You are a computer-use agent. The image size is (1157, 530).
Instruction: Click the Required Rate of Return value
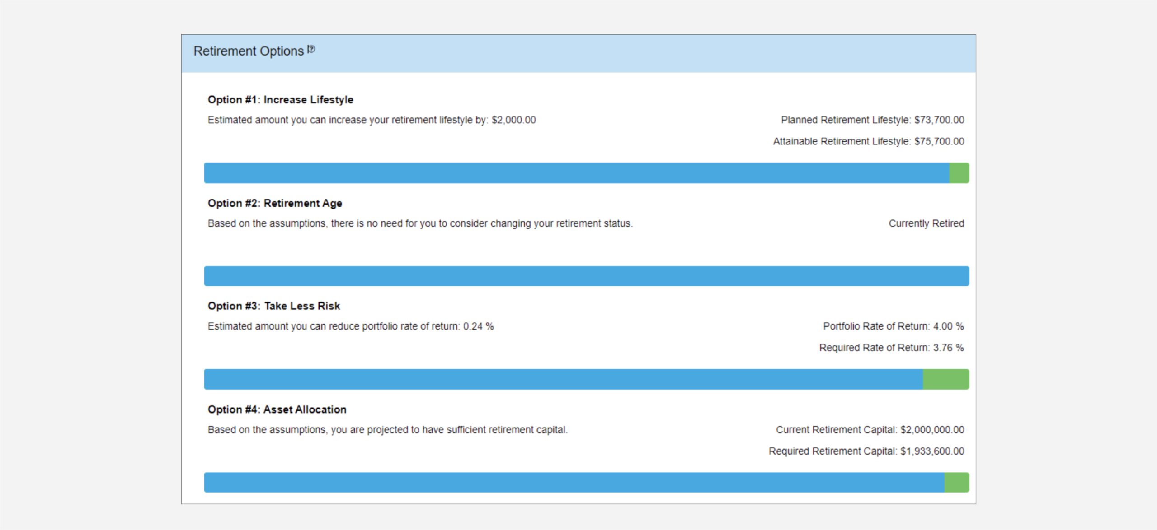click(948, 348)
